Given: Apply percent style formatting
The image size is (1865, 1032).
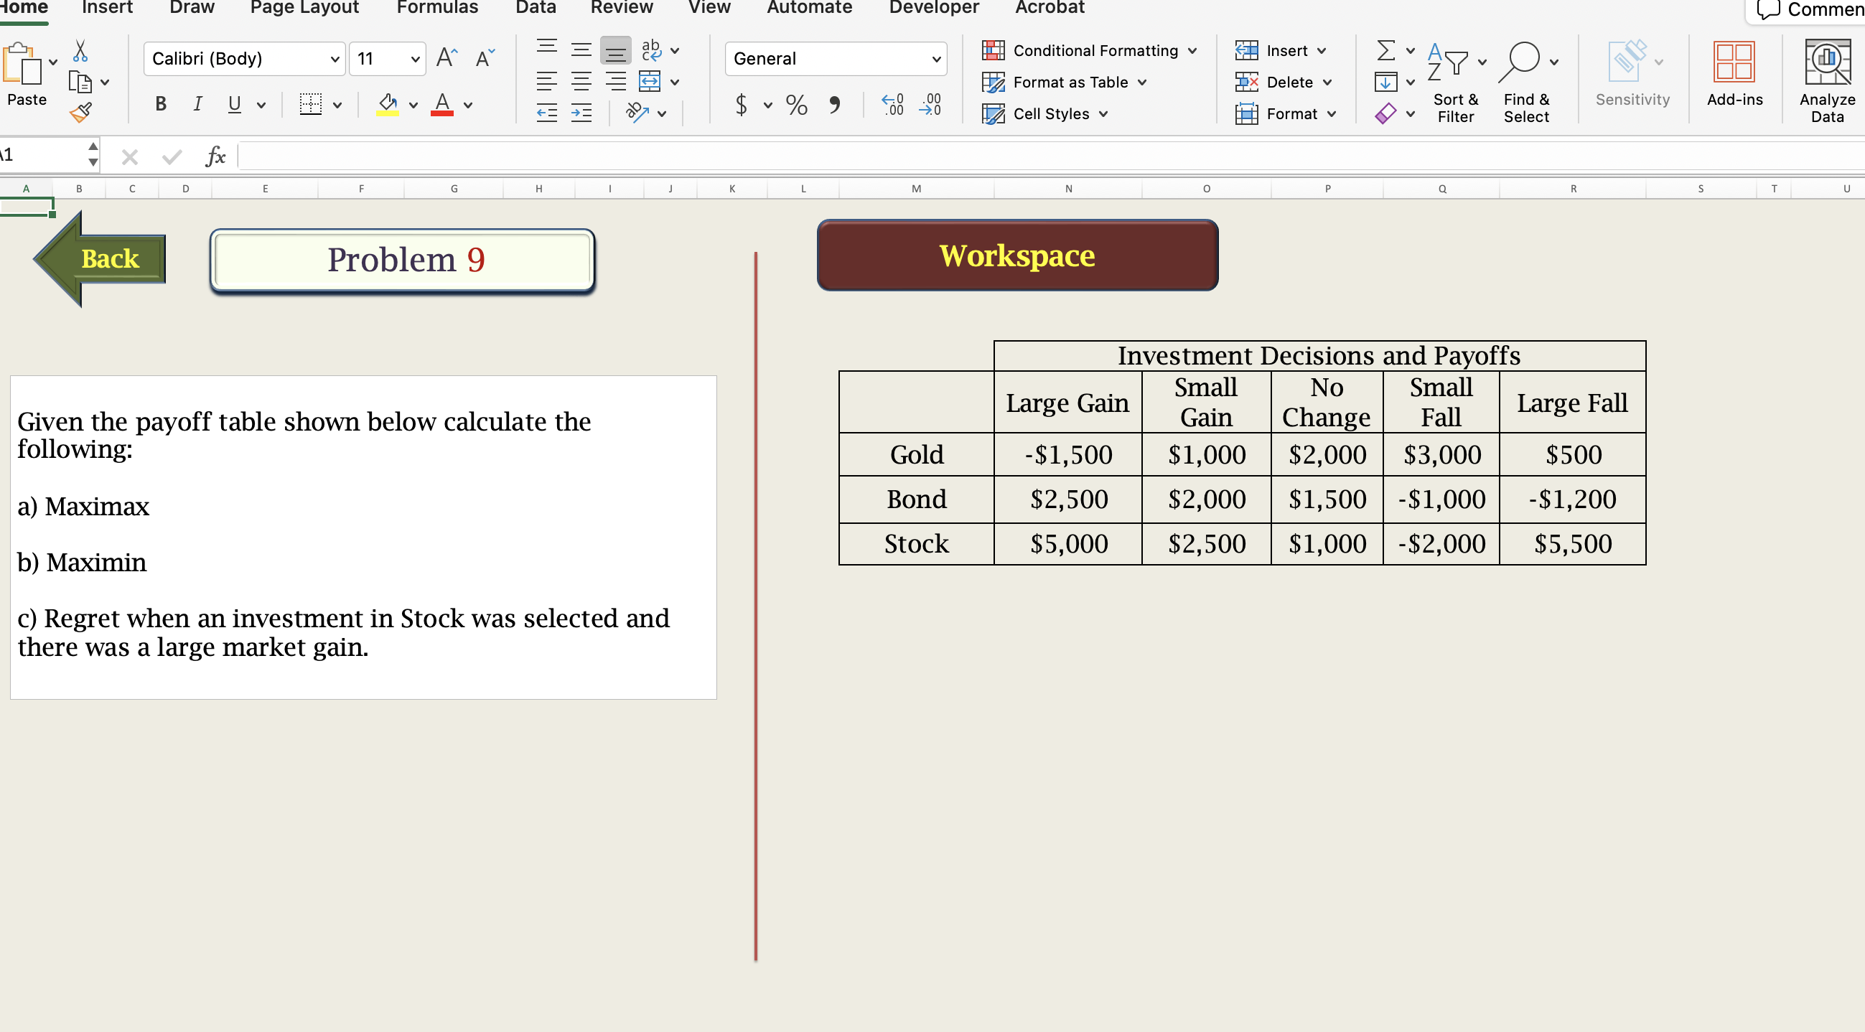Looking at the screenshot, I should point(796,105).
